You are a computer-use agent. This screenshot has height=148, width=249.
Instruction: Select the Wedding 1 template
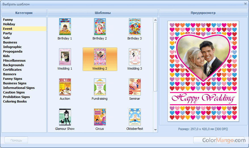(65, 57)
